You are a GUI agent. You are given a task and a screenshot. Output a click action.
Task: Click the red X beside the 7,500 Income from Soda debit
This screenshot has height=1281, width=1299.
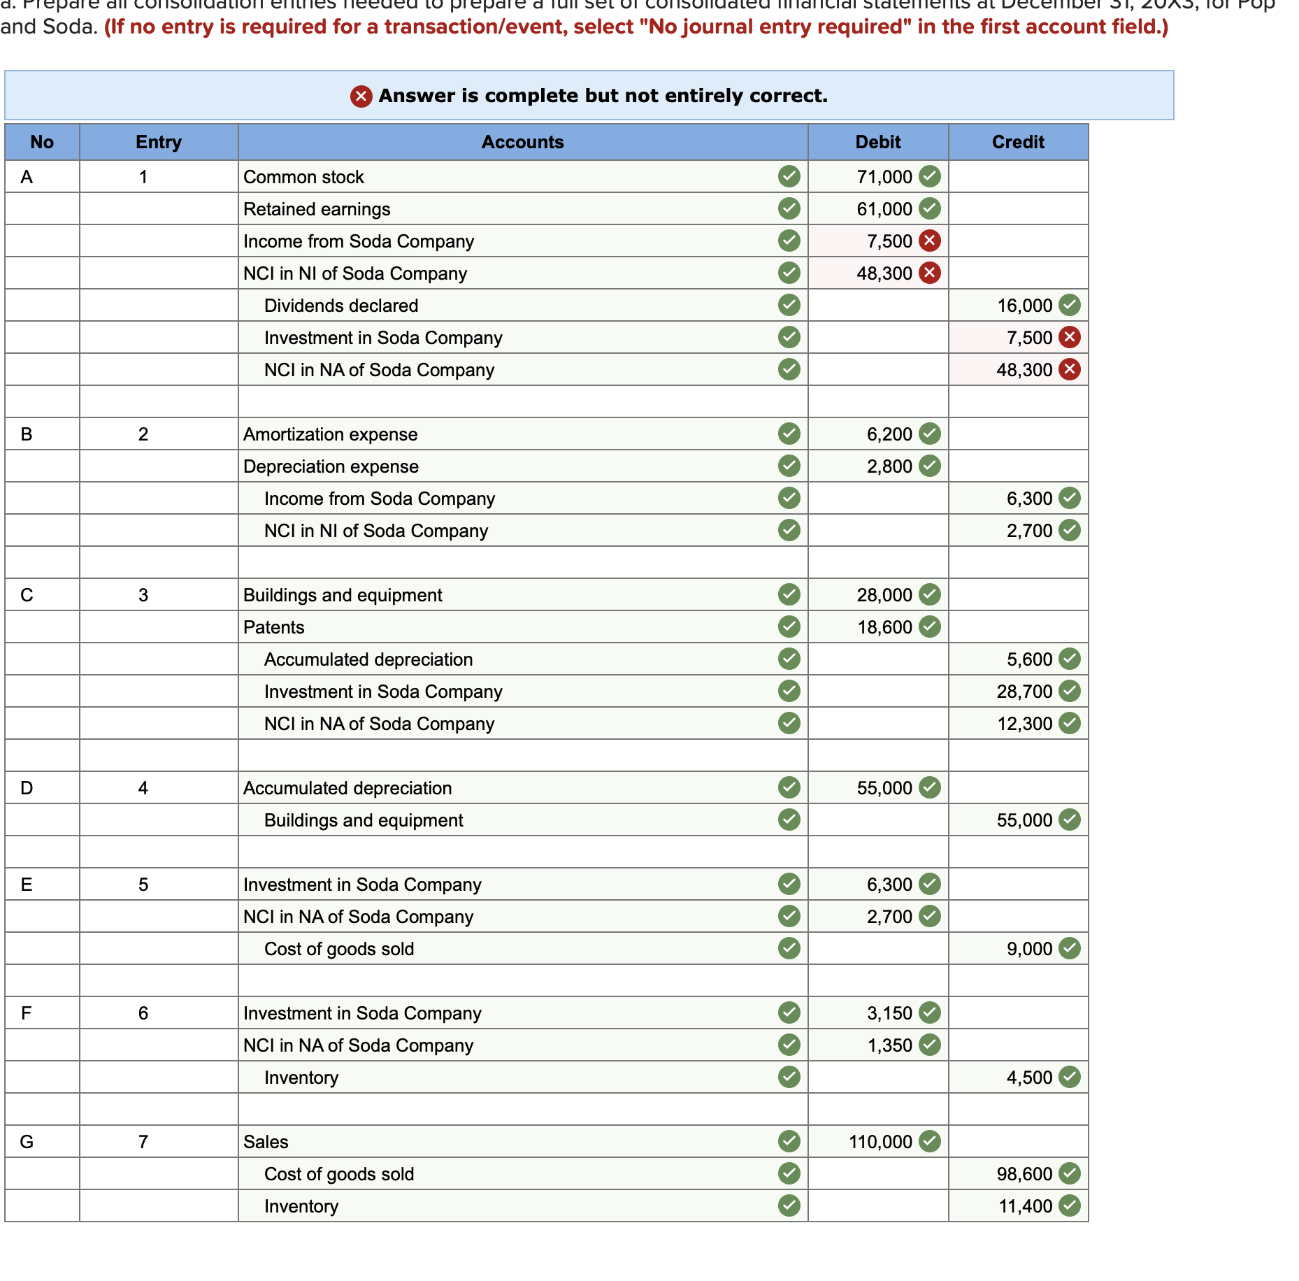coord(928,241)
